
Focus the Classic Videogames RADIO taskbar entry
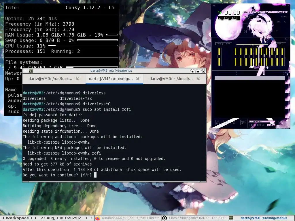[194, 218]
